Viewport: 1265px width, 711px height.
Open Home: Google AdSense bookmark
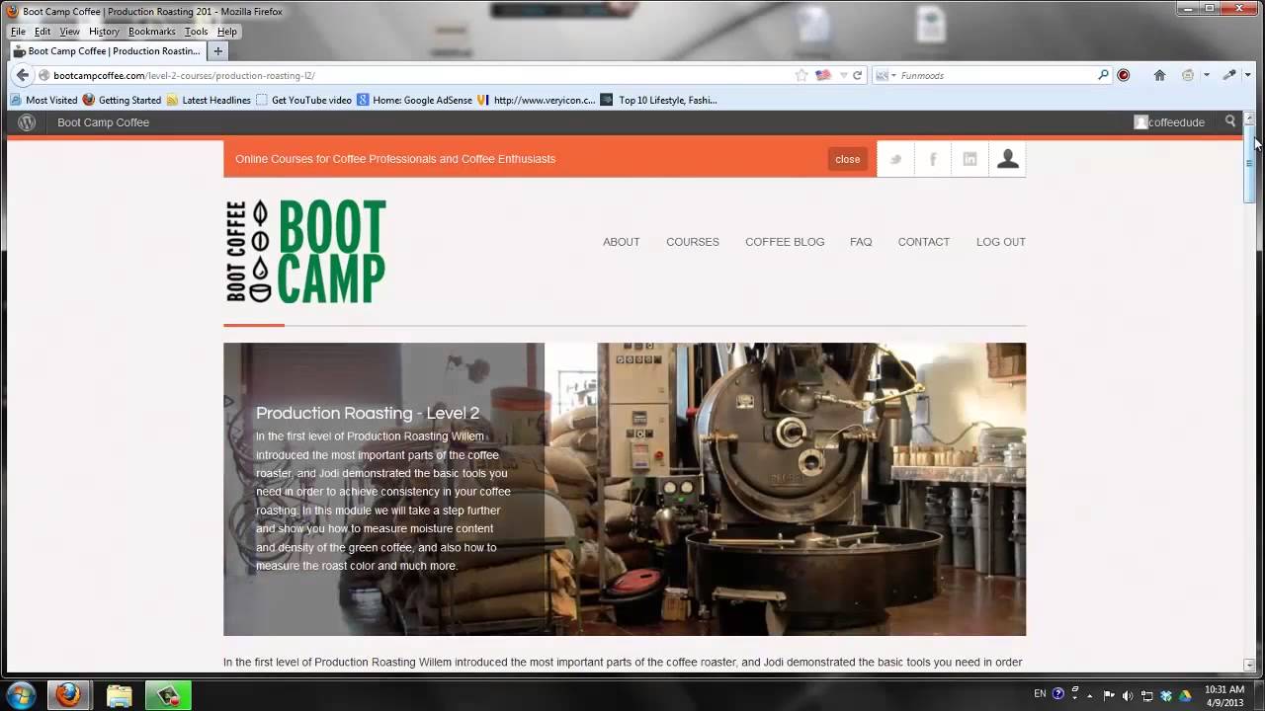[414, 100]
